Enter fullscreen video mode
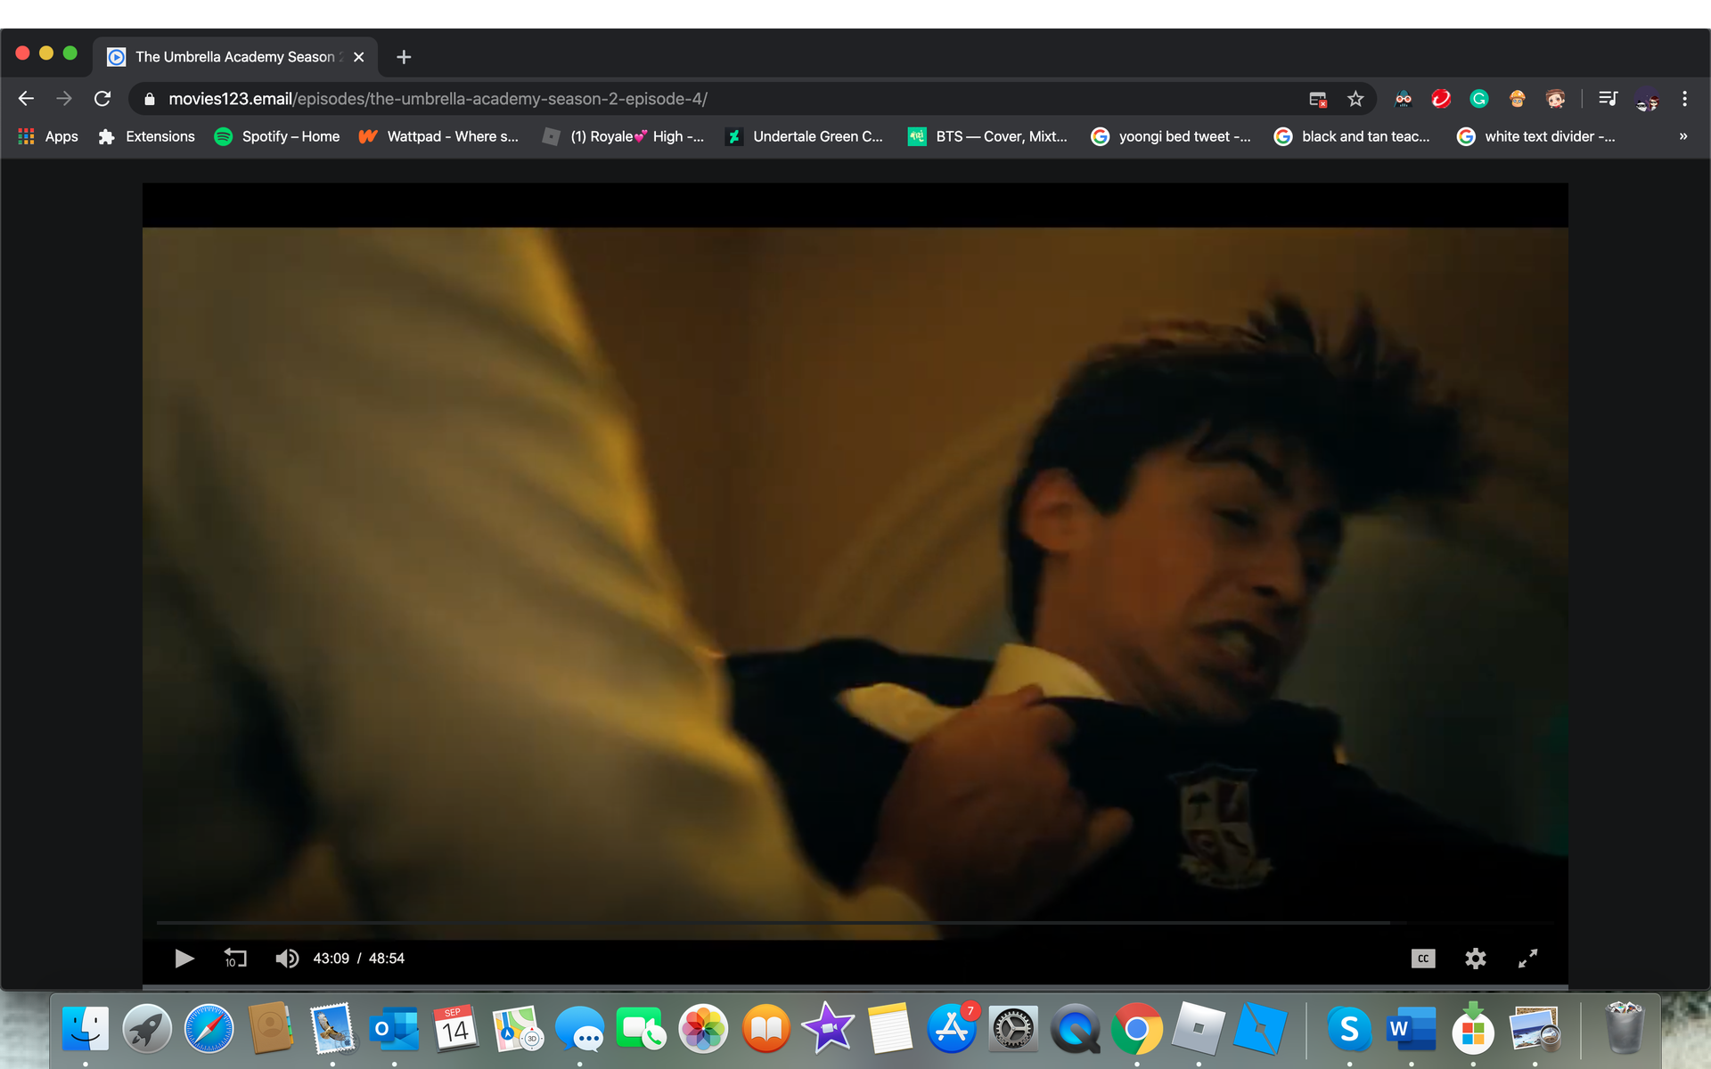The width and height of the screenshot is (1711, 1069). [1527, 959]
